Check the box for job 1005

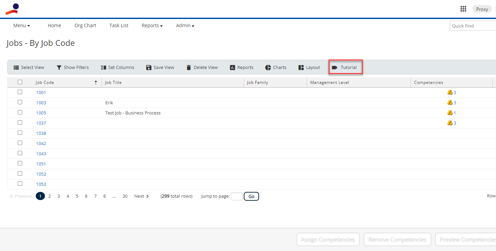click(20, 112)
